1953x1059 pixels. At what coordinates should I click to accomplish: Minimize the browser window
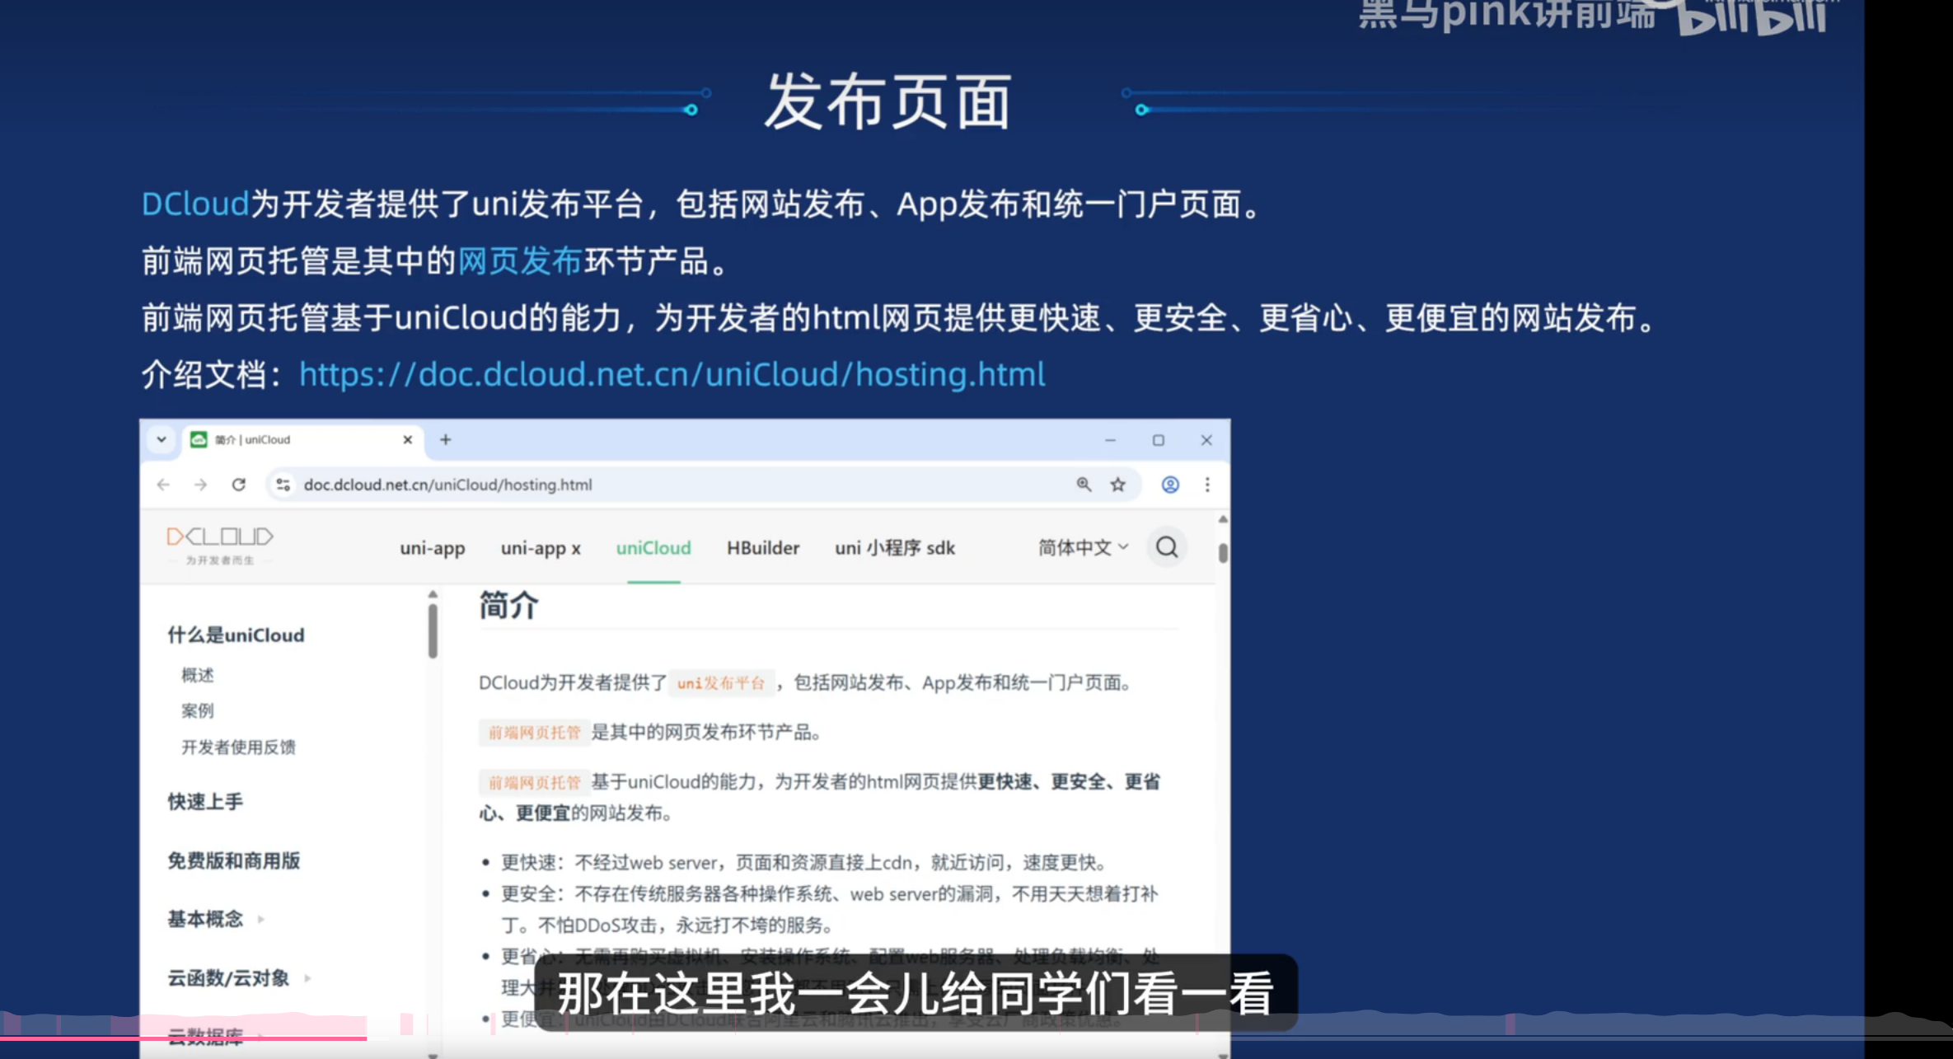click(x=1110, y=440)
